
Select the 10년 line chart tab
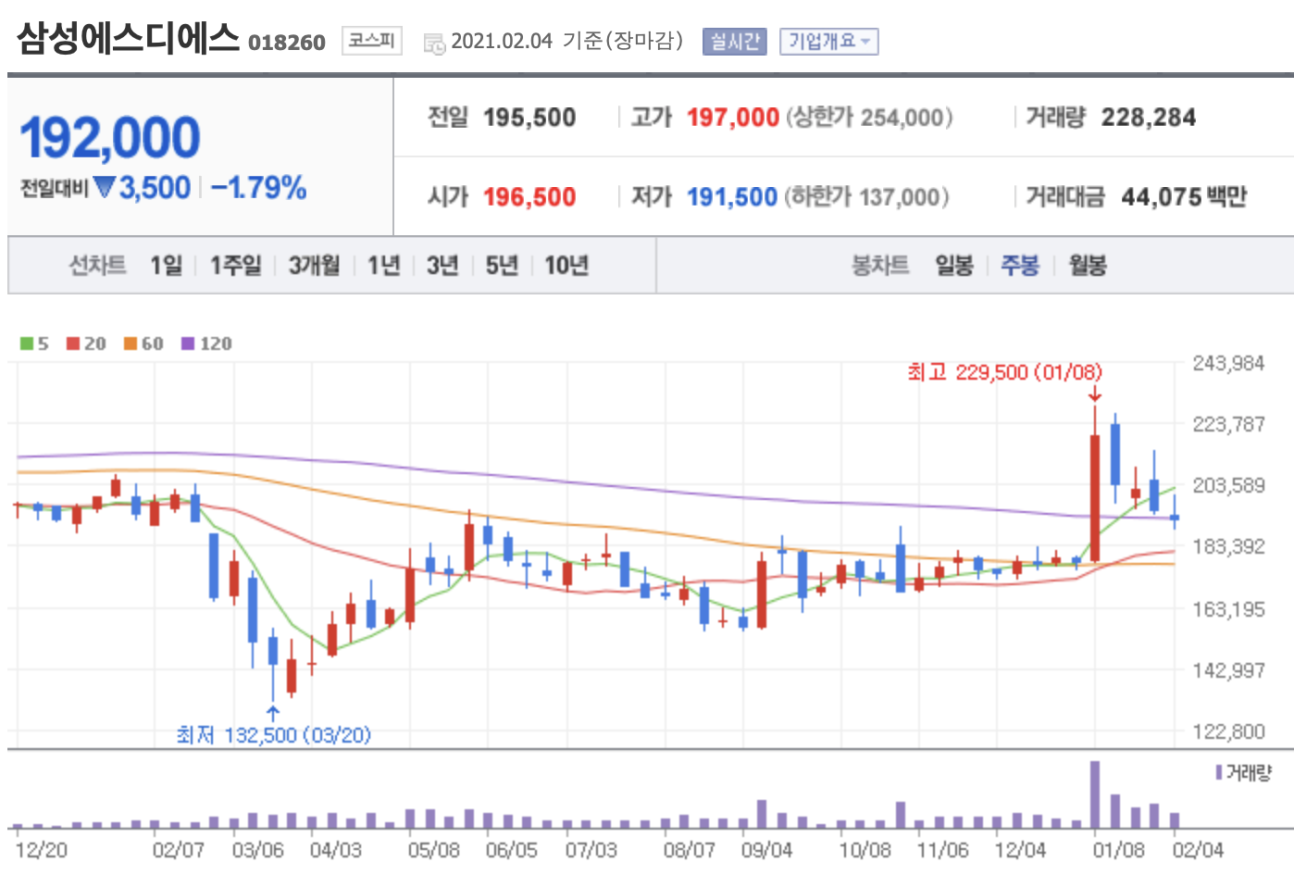tap(566, 266)
